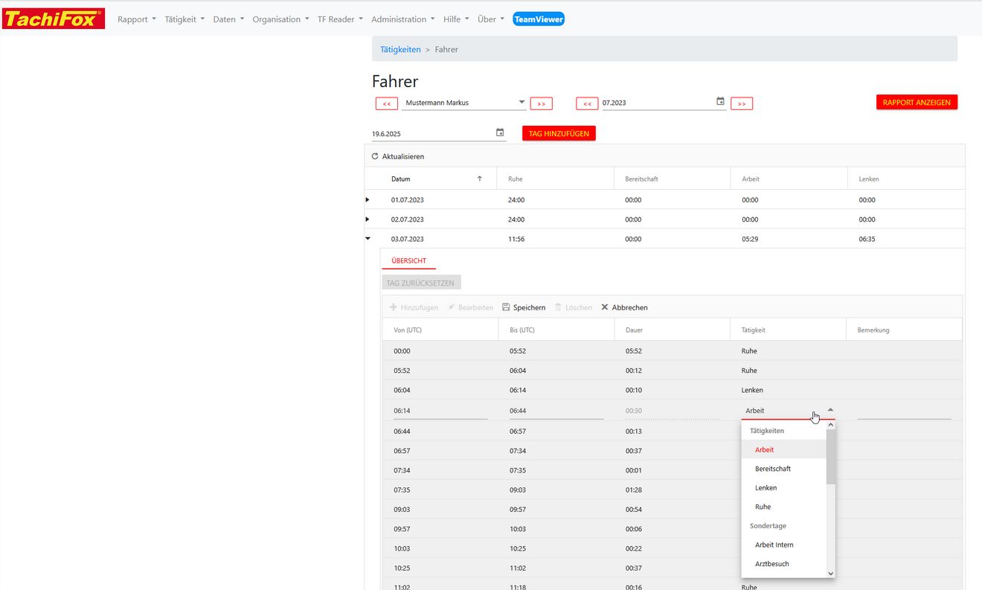Click the TAG HINZUFÜGEN button
Screen dimensions: 982x590
coord(559,134)
